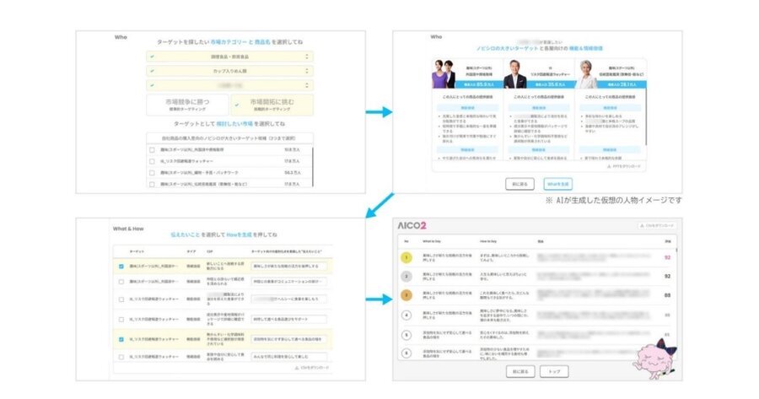
Task: Click the target candidate list scrollbar in the Who panel
Action: click(x=313, y=167)
